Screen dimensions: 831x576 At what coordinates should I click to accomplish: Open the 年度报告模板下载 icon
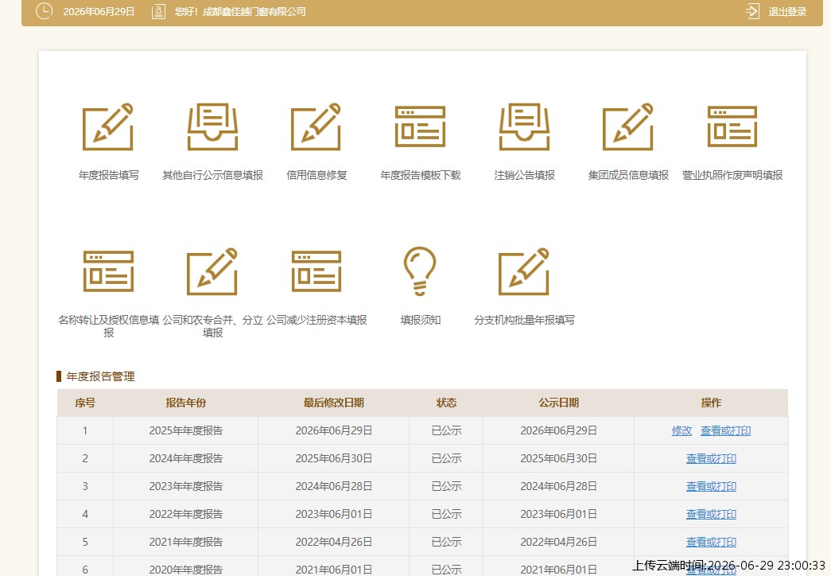tap(420, 126)
